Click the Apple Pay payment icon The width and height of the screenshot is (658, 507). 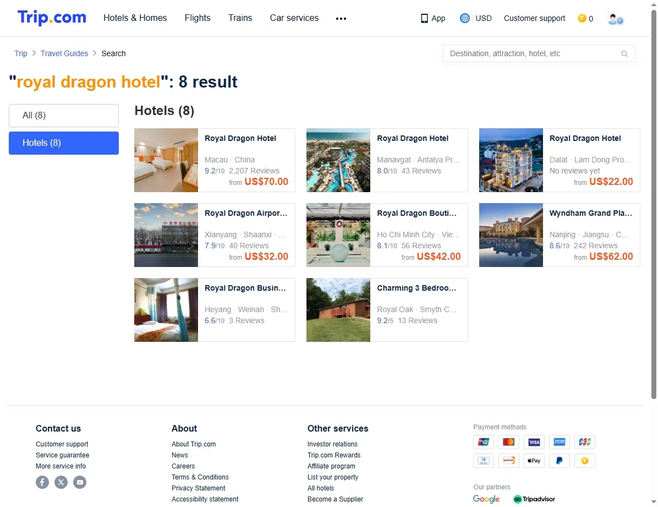534,461
